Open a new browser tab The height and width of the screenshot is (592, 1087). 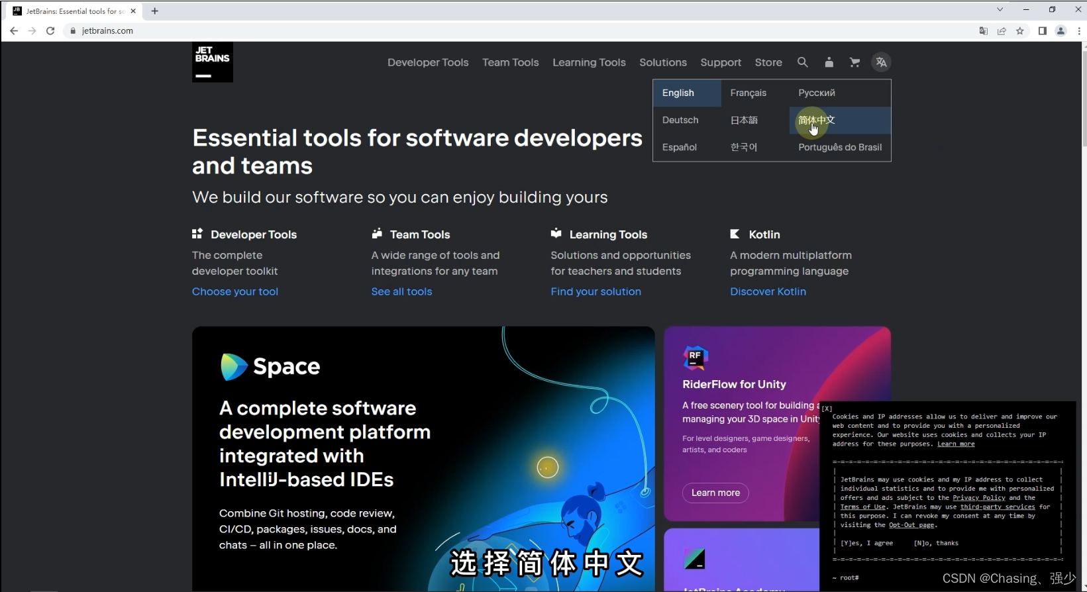coord(154,11)
